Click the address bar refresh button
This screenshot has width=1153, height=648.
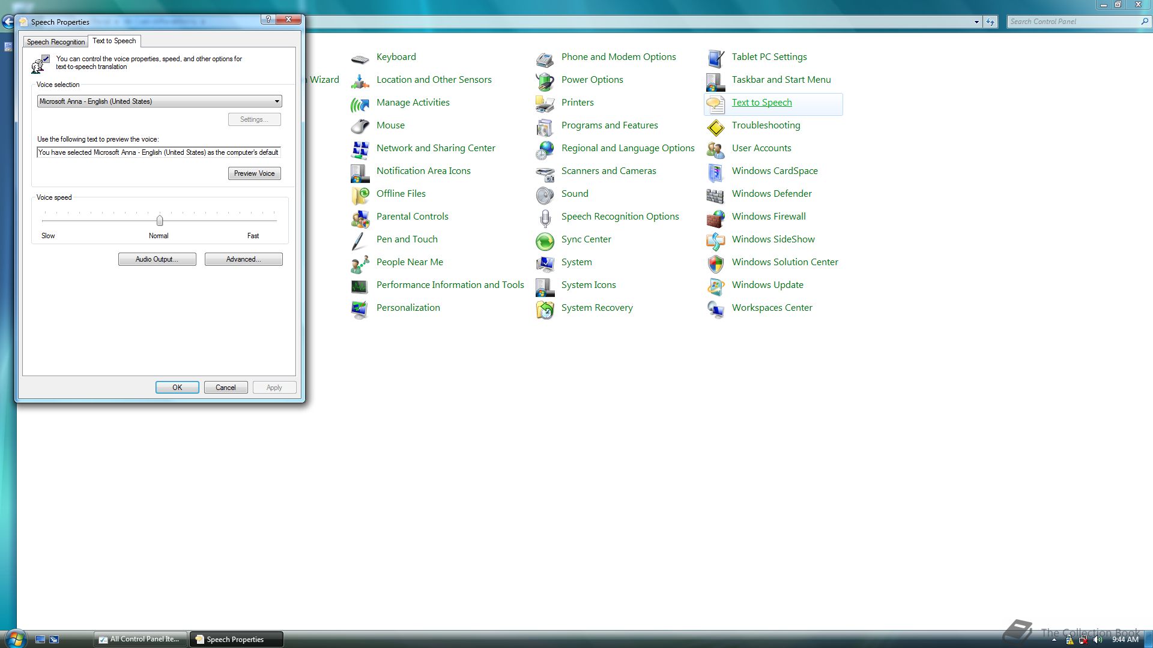pos(990,22)
